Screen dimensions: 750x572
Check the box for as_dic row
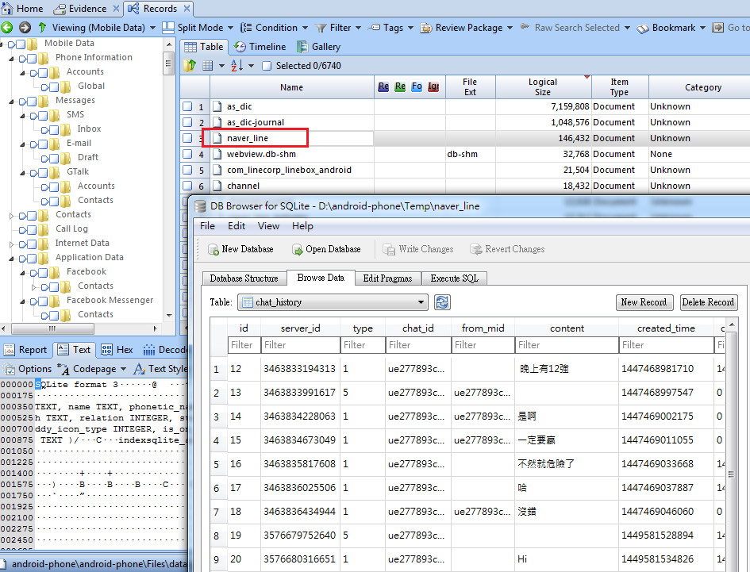tap(187, 106)
